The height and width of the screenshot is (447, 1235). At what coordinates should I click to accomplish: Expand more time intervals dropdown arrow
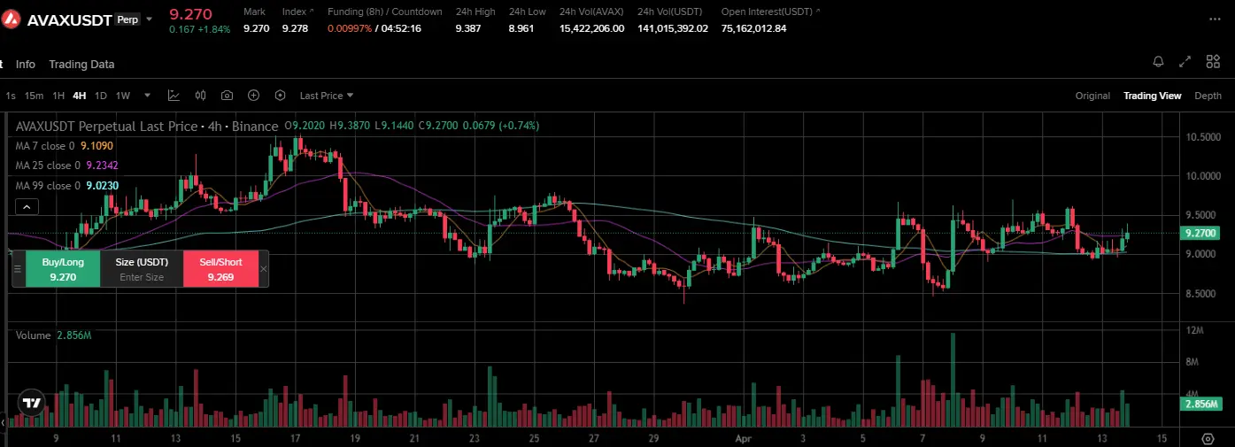click(x=147, y=96)
